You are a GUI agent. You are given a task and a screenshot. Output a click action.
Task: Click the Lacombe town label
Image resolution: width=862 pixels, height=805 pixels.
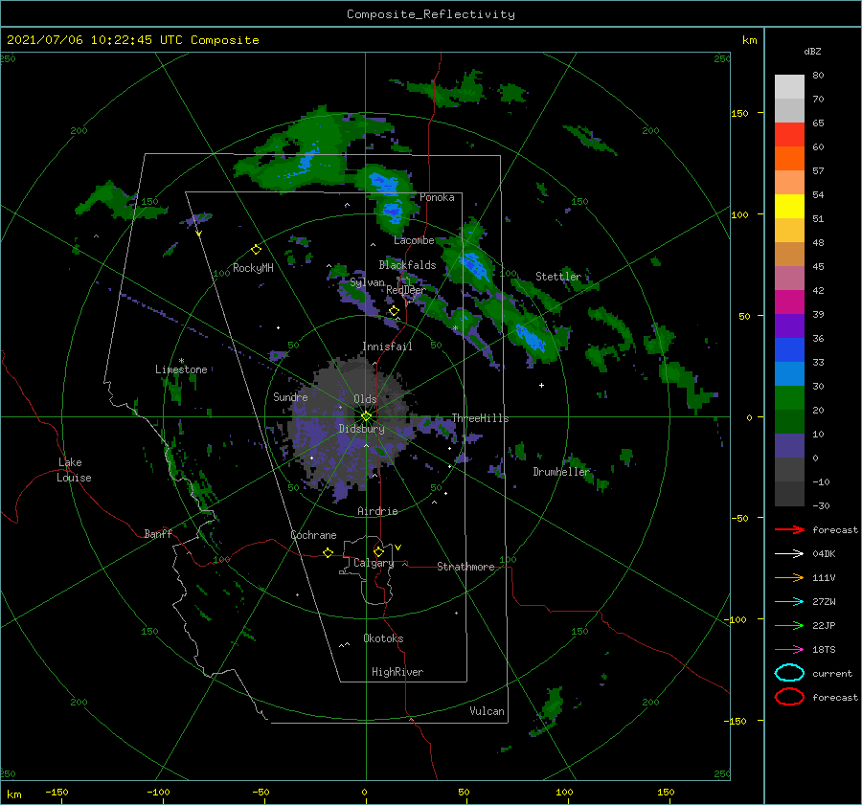click(414, 240)
